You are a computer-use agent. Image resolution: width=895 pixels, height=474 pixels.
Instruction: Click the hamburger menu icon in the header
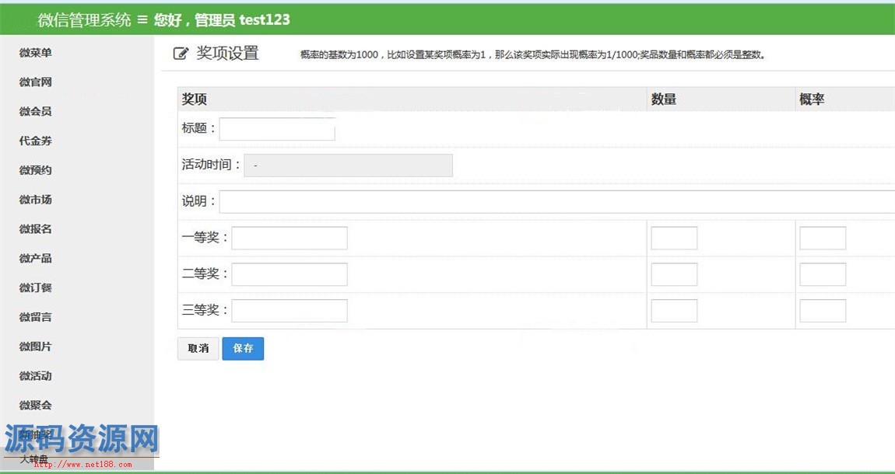(142, 20)
